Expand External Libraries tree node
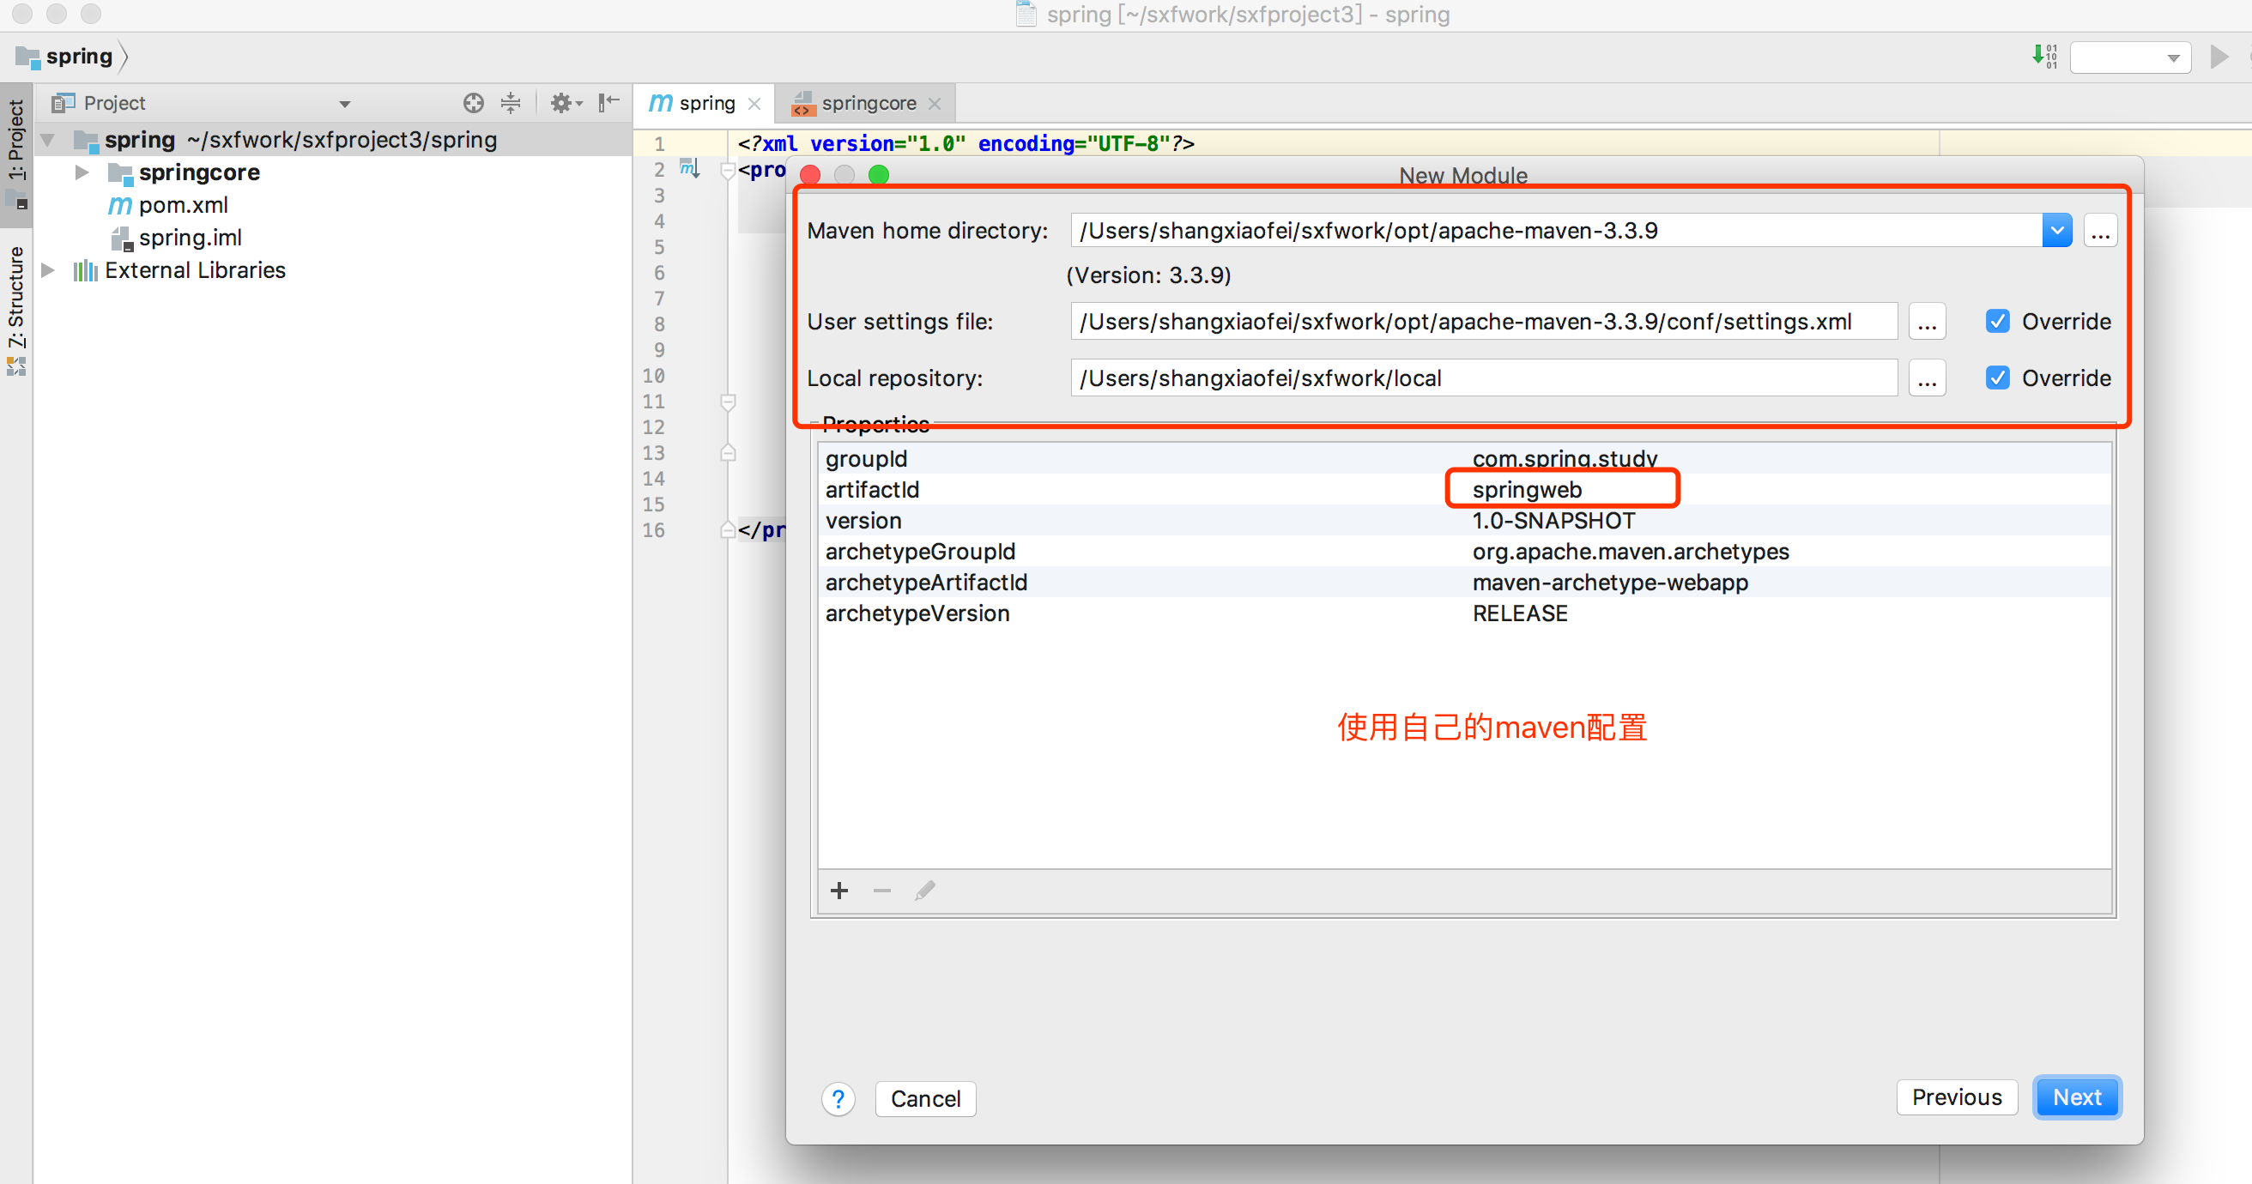2252x1184 pixels. click(48, 270)
